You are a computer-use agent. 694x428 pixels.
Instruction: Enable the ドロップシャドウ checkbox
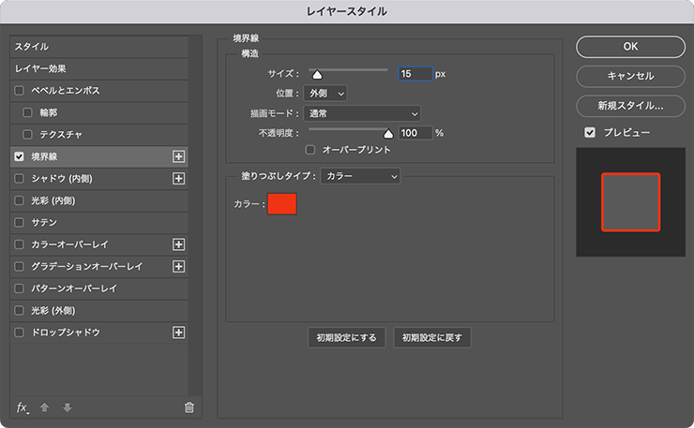coord(19,332)
